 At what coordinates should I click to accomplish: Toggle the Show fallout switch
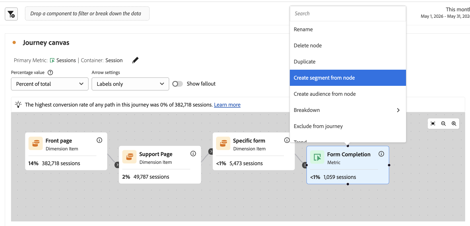(x=177, y=84)
